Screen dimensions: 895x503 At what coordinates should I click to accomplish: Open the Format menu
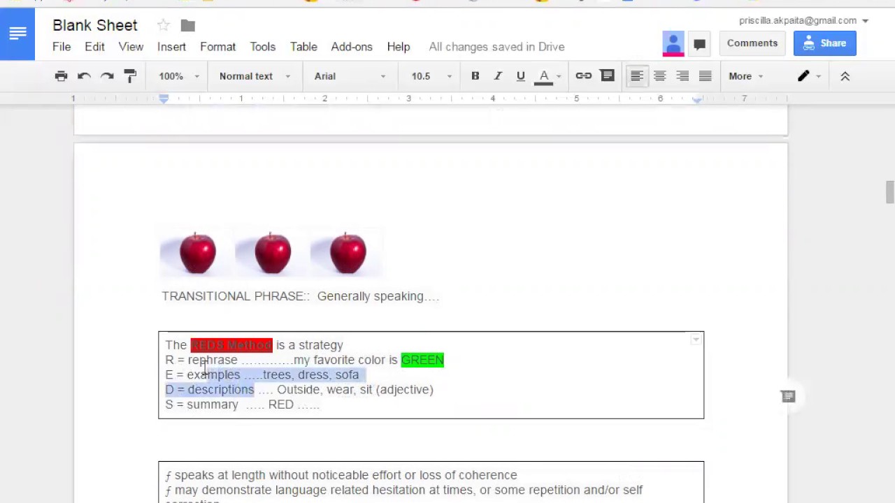(x=217, y=47)
